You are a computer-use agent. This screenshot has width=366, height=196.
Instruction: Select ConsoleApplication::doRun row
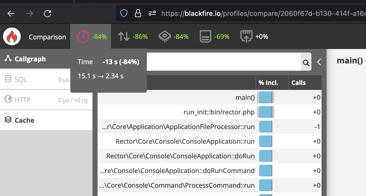210,156
